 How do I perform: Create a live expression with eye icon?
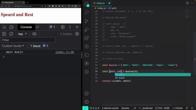tap(34, 34)
